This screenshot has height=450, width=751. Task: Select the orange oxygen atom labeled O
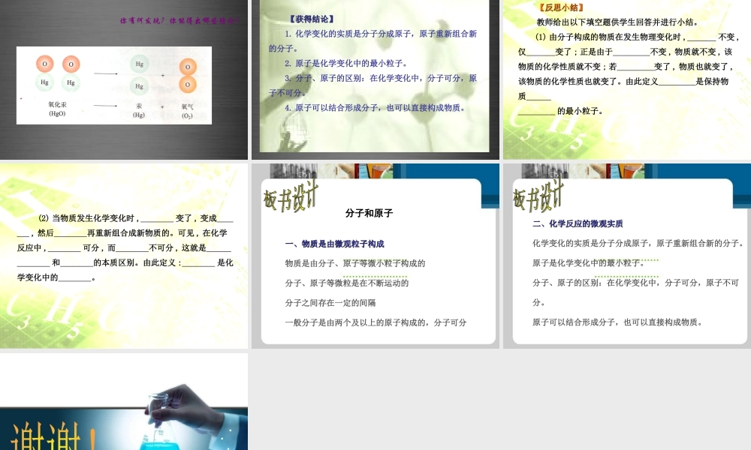pos(44,64)
